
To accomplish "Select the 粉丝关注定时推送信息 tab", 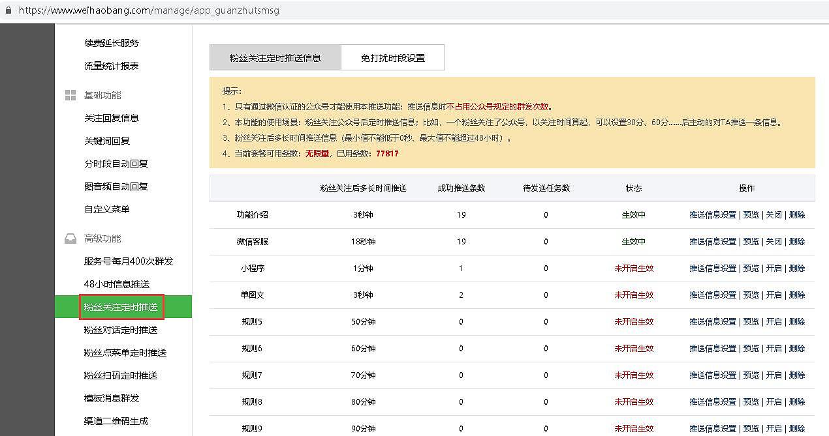I will (x=275, y=57).
